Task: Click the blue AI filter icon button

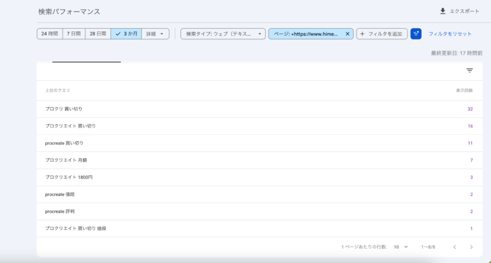Action: 416,34
